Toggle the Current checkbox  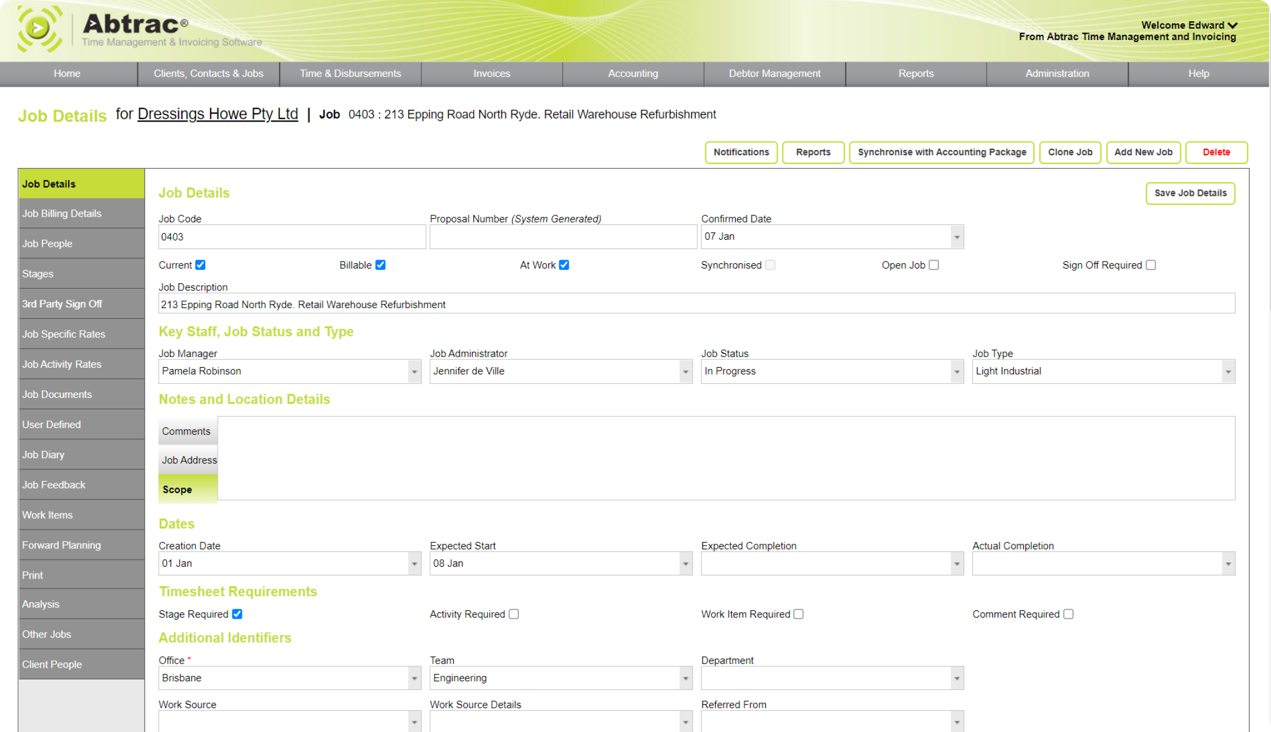201,265
